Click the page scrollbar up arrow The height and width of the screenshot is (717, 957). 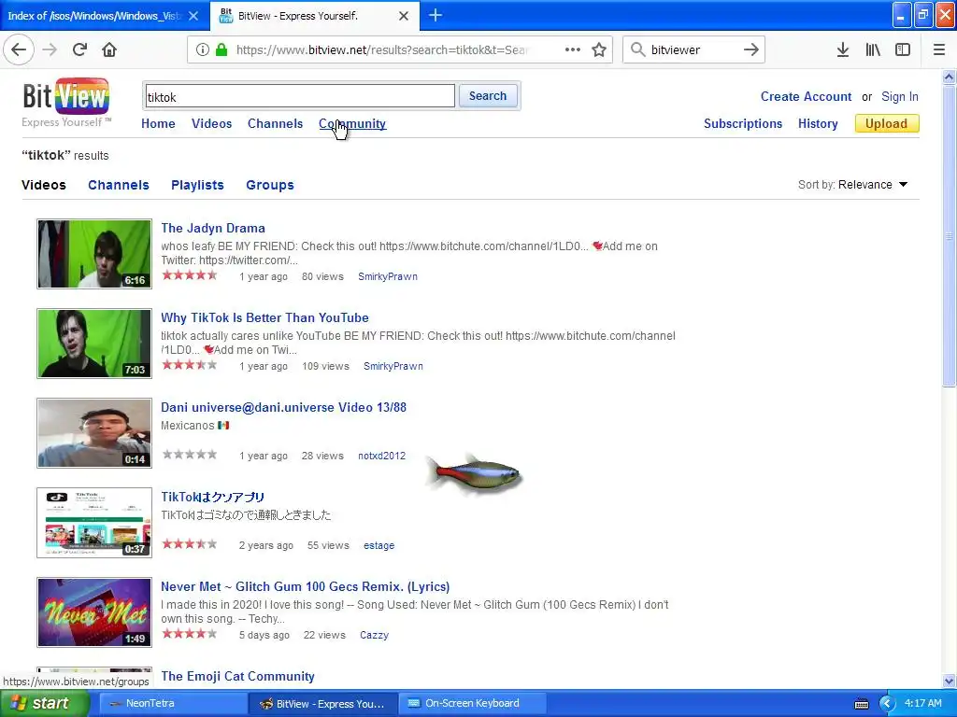point(950,77)
